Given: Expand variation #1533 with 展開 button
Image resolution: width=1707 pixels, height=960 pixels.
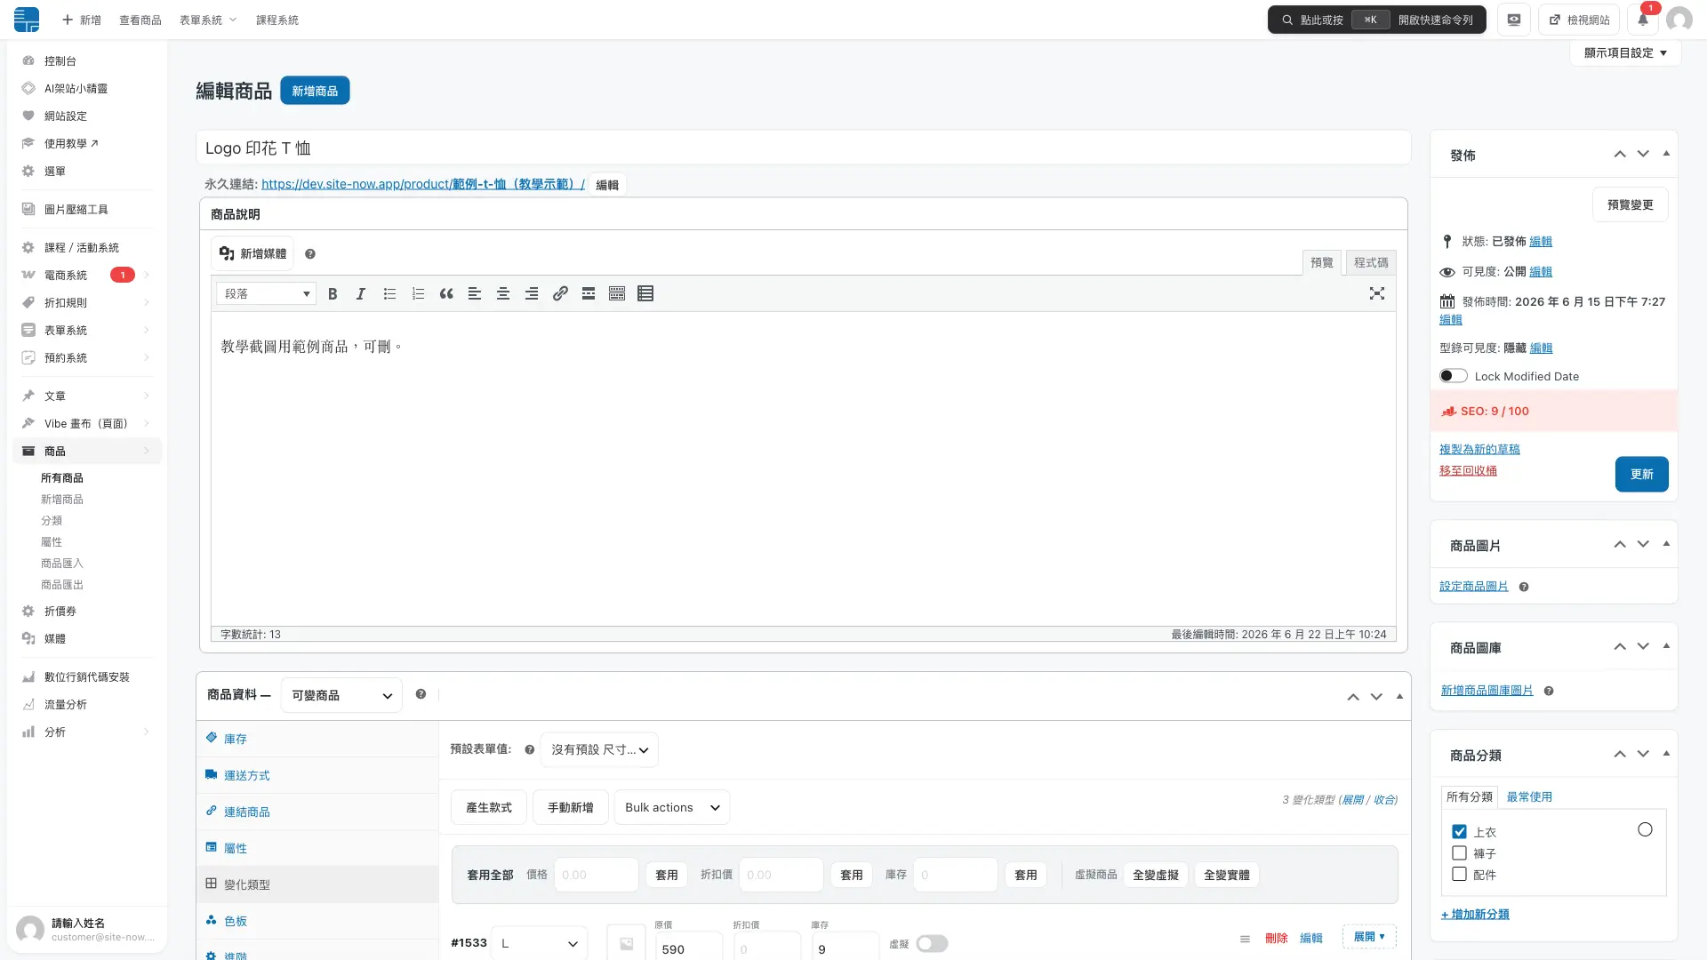Looking at the screenshot, I should (1369, 937).
